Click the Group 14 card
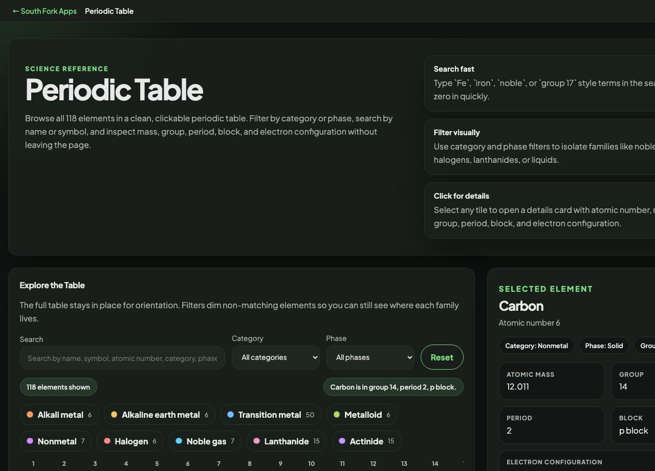This screenshot has height=471, width=655. (x=634, y=381)
